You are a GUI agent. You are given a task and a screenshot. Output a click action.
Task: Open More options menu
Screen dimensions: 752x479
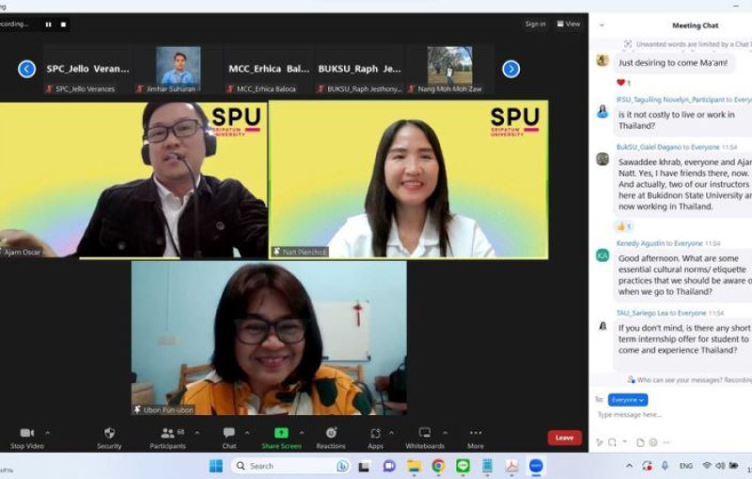coord(476,439)
